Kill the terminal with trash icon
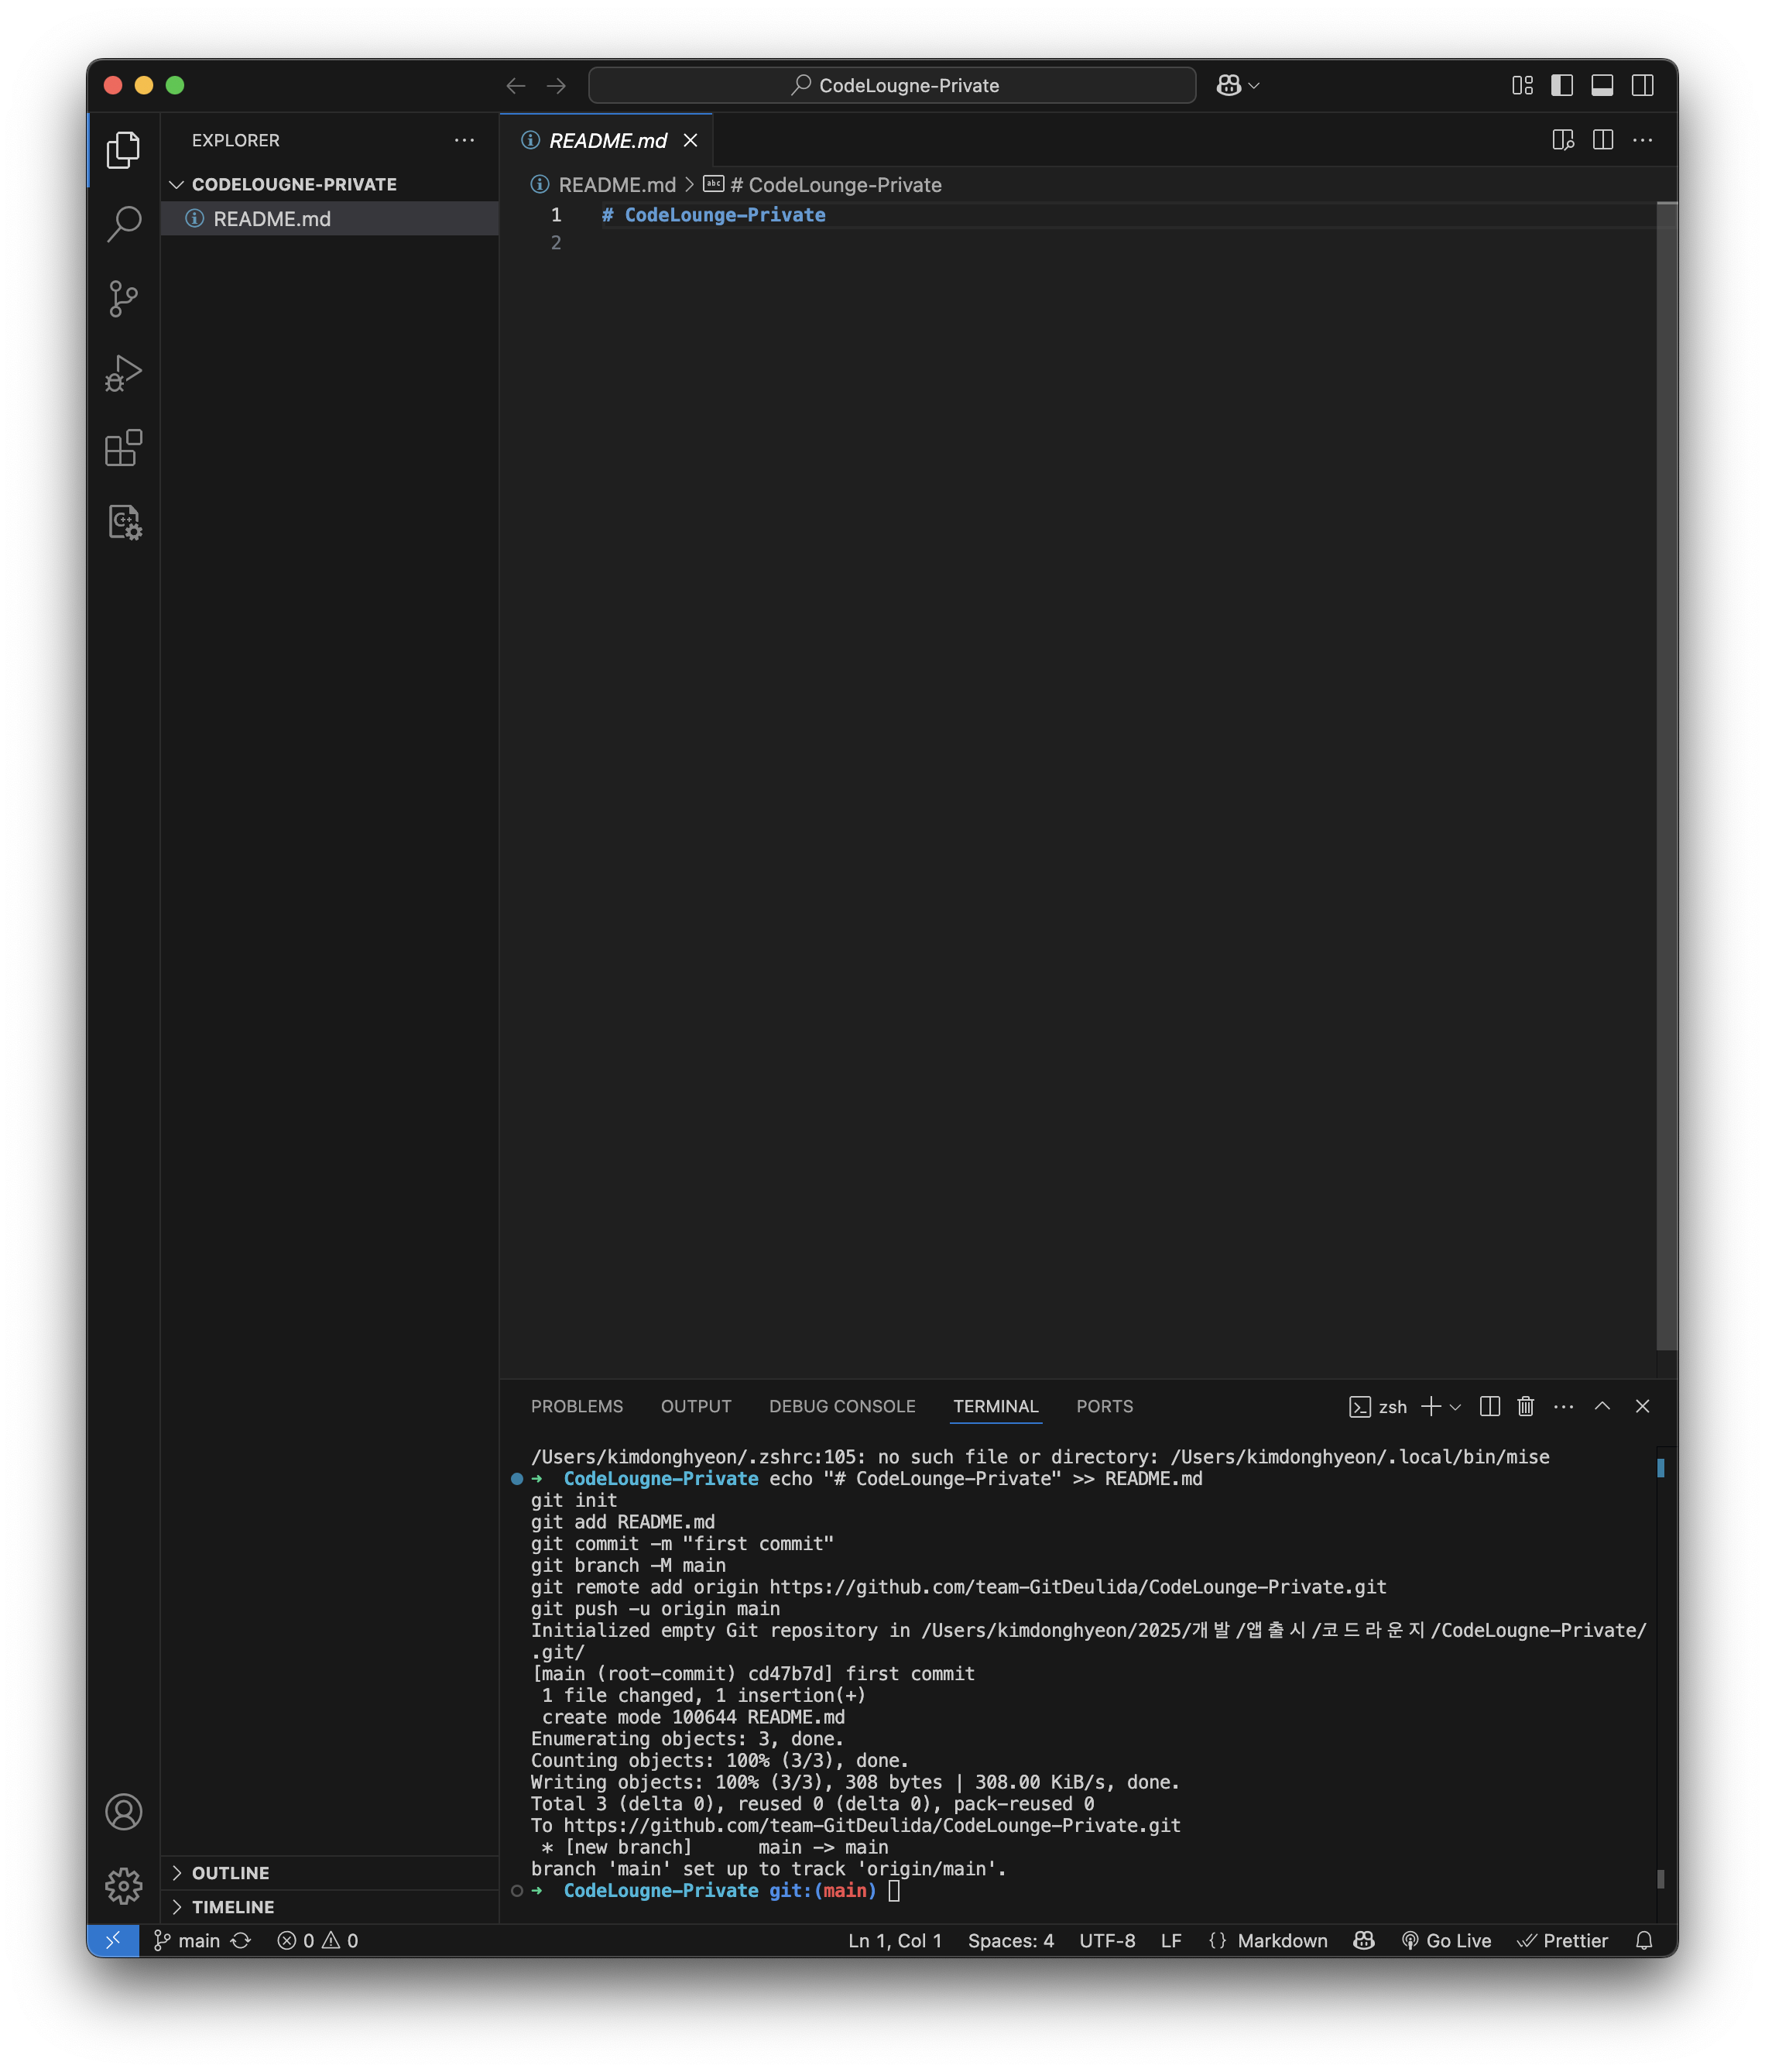Image resolution: width=1765 pixels, height=2072 pixels. (1525, 1406)
